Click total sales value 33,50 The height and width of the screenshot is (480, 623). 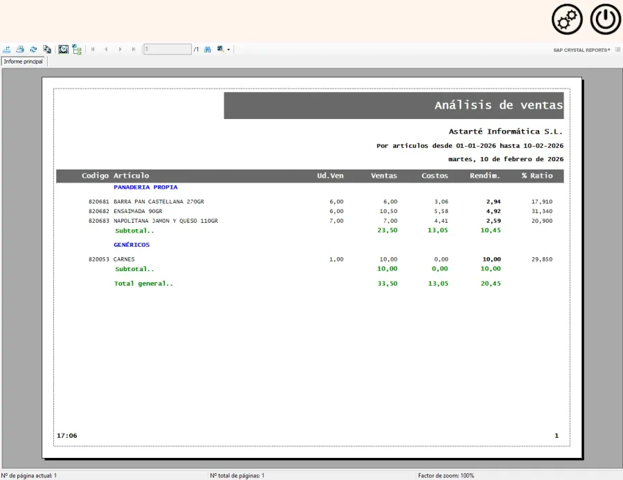tap(388, 284)
